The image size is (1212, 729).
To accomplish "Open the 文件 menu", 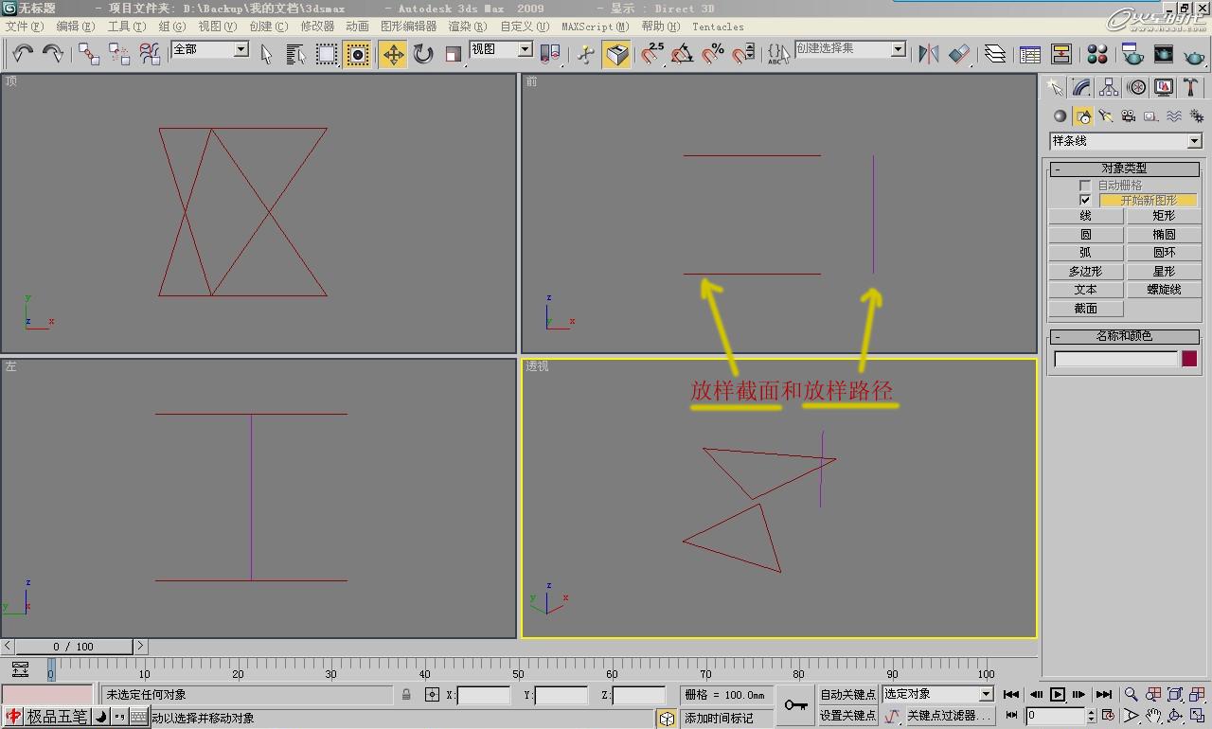I will pyautogui.click(x=23, y=27).
